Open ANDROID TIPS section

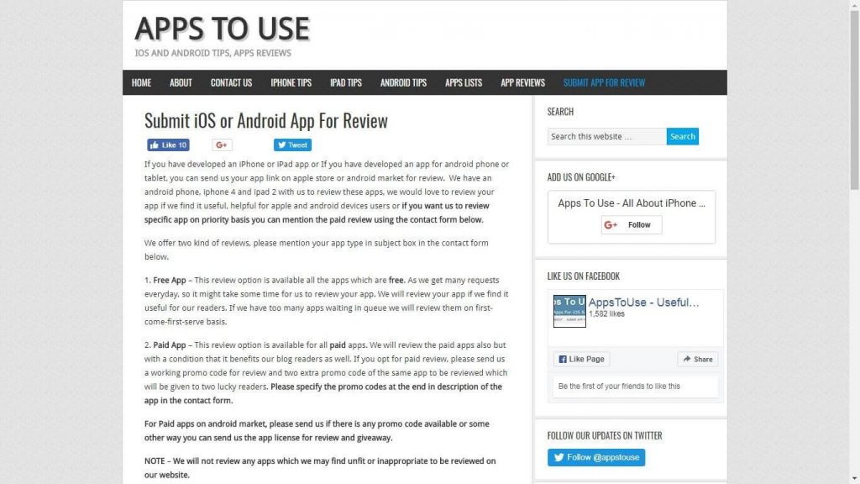pos(403,82)
